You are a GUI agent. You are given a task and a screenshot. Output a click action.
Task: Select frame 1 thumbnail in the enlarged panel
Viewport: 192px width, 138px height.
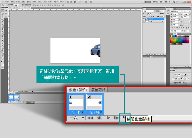[76, 102]
